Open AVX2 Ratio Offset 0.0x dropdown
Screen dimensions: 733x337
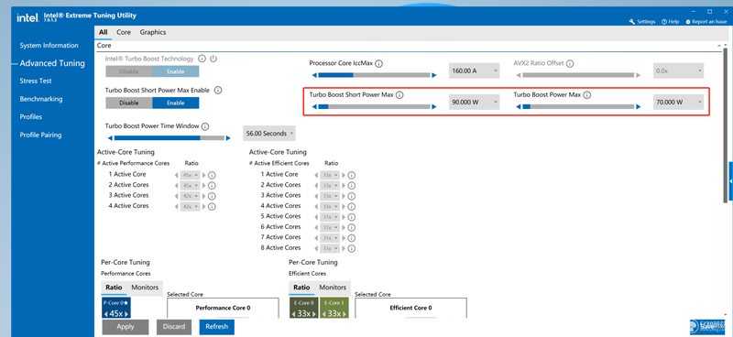point(678,71)
